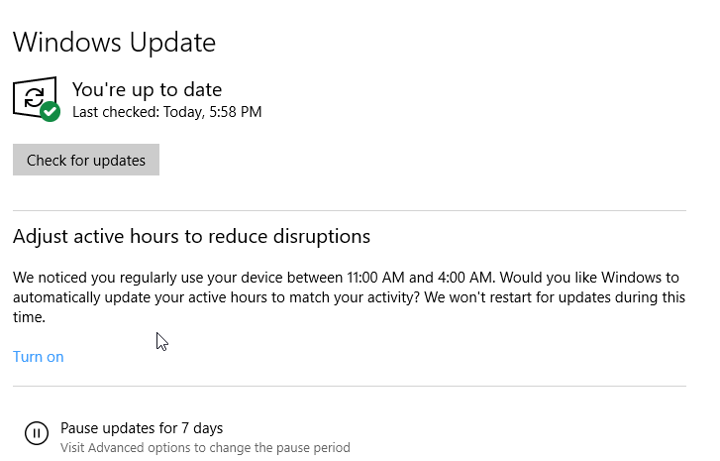The height and width of the screenshot is (461, 720).
Task: Click the You're up to date status text
Action: coord(147,89)
